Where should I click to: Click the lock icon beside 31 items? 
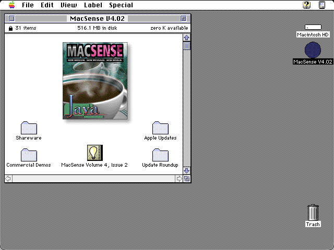[x=10, y=28]
